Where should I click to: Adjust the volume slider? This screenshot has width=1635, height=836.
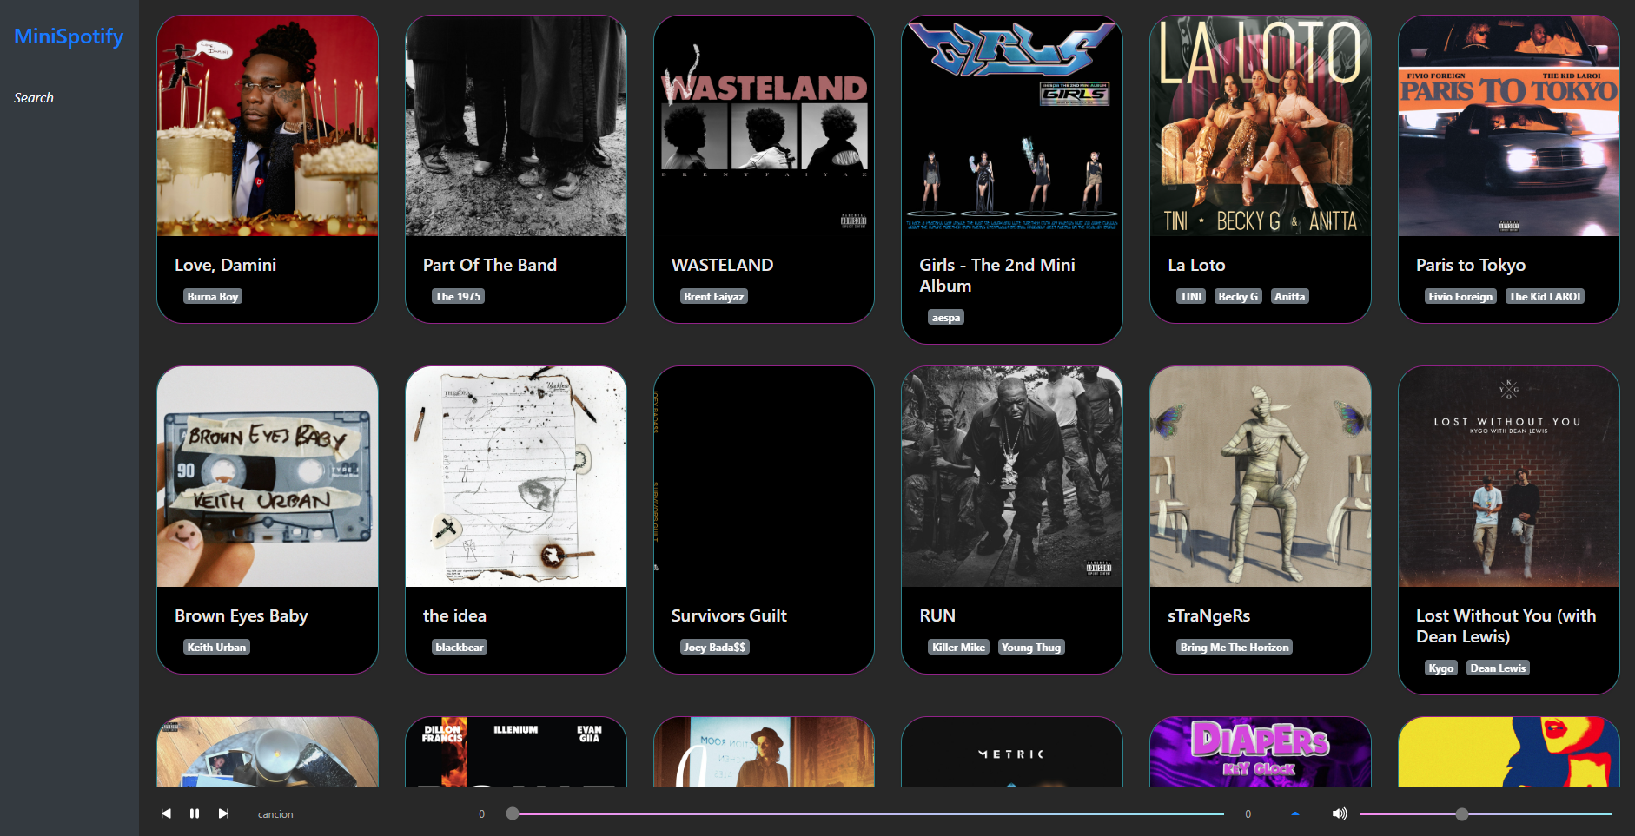[x=1486, y=813]
